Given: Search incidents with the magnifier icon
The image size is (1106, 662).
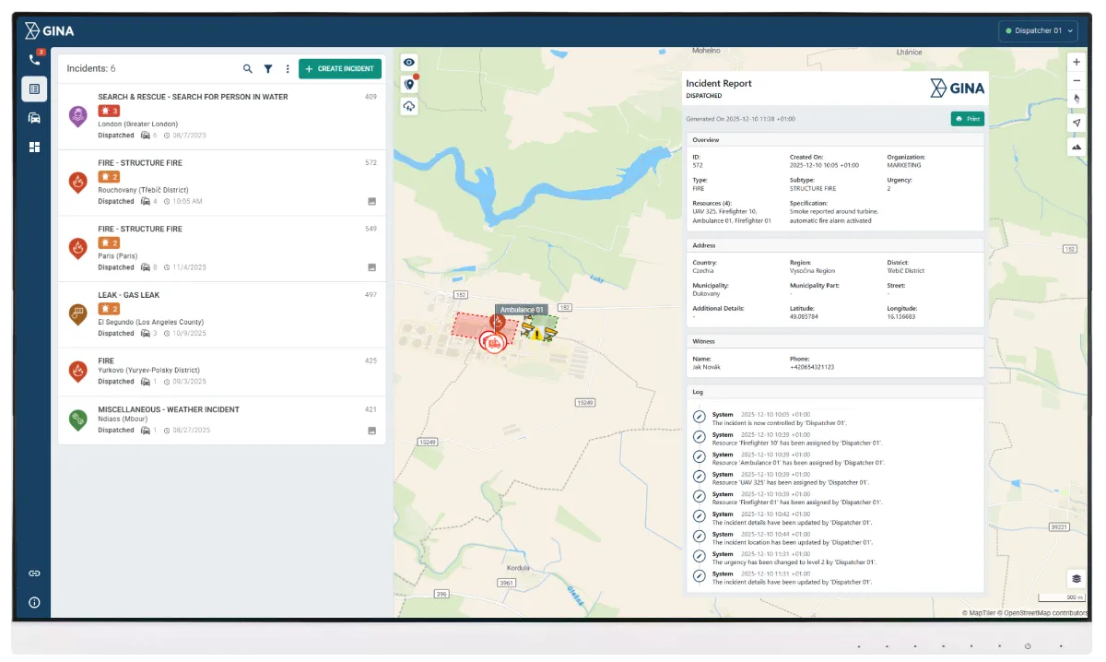Looking at the screenshot, I should click(x=248, y=69).
